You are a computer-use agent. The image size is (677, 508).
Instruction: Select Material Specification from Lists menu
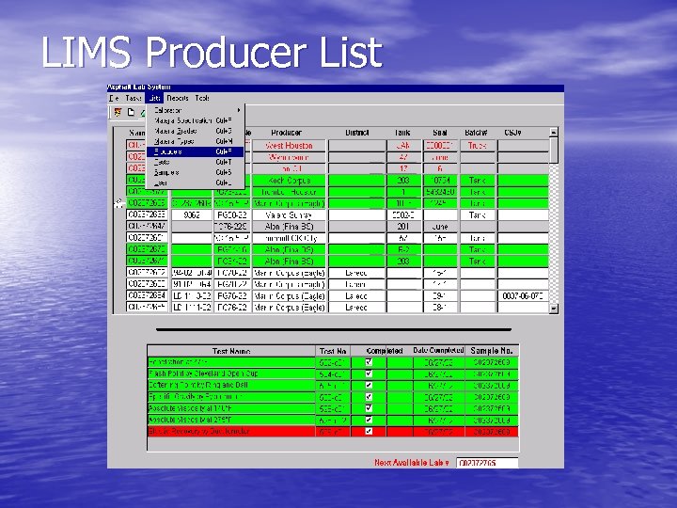coord(196,120)
